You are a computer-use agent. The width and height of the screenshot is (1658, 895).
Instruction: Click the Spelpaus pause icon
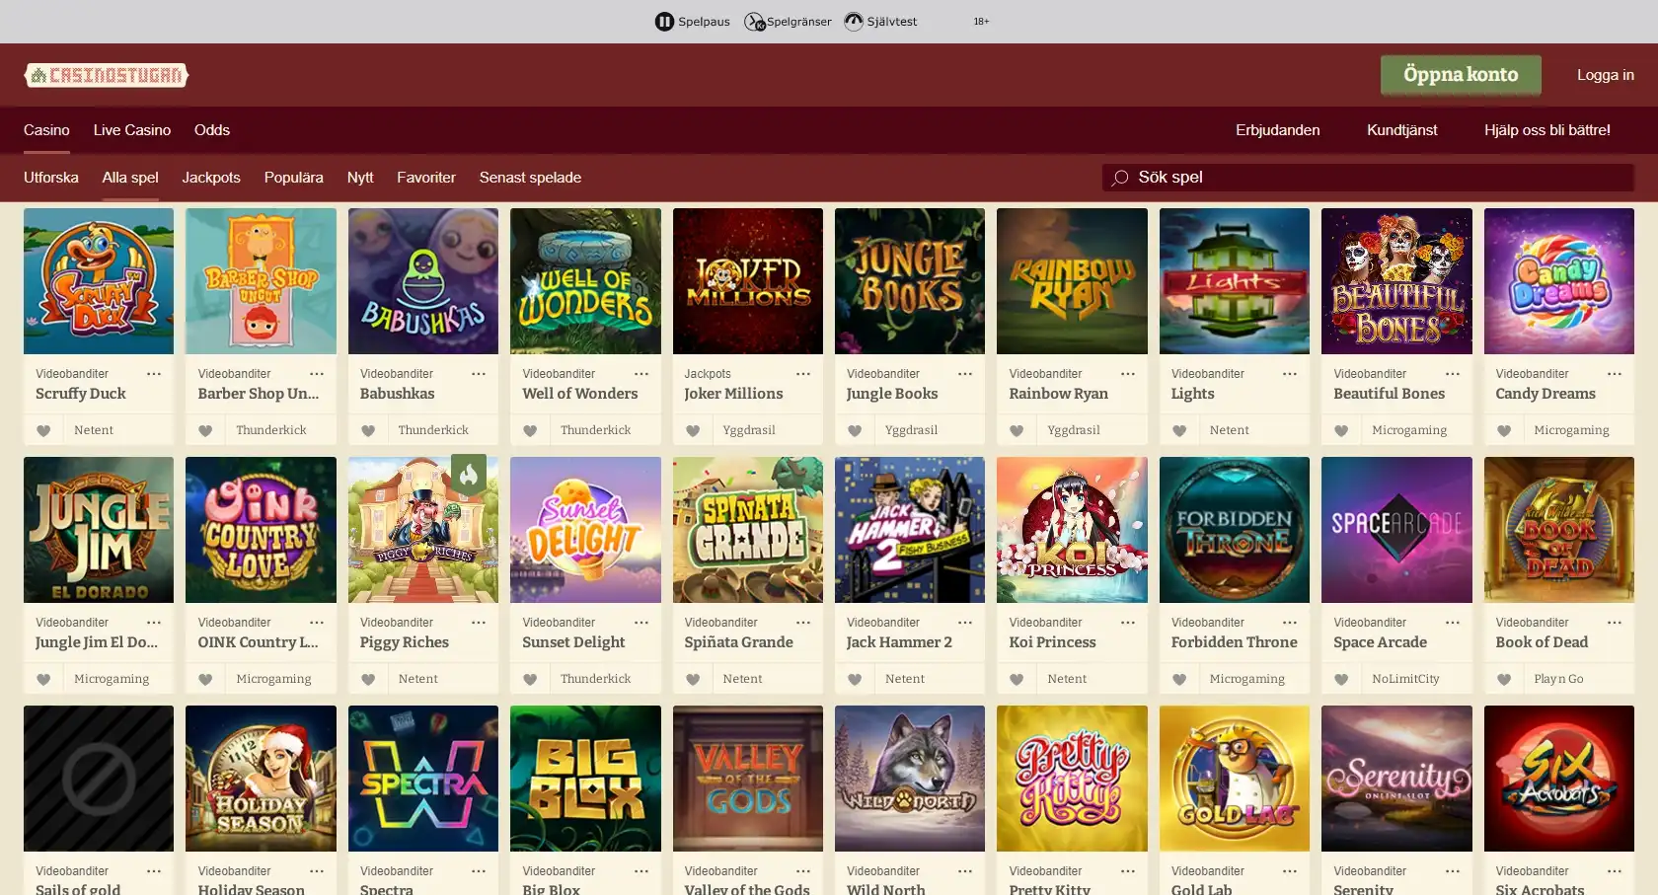[x=664, y=22]
